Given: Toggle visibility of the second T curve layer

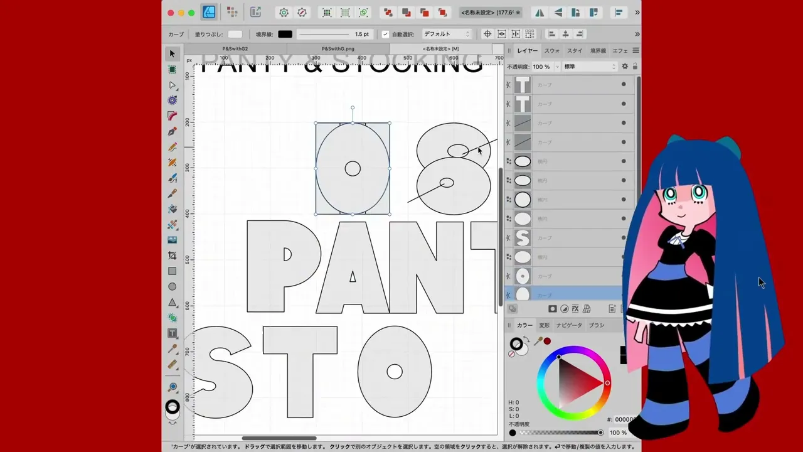Looking at the screenshot, I should [624, 104].
